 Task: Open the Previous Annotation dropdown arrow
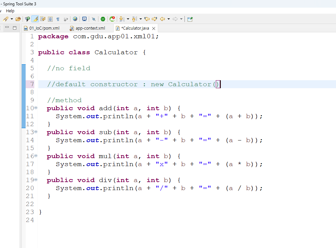click(141, 19)
